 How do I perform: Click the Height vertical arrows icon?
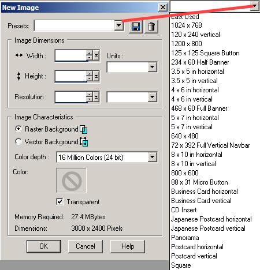(18, 76)
